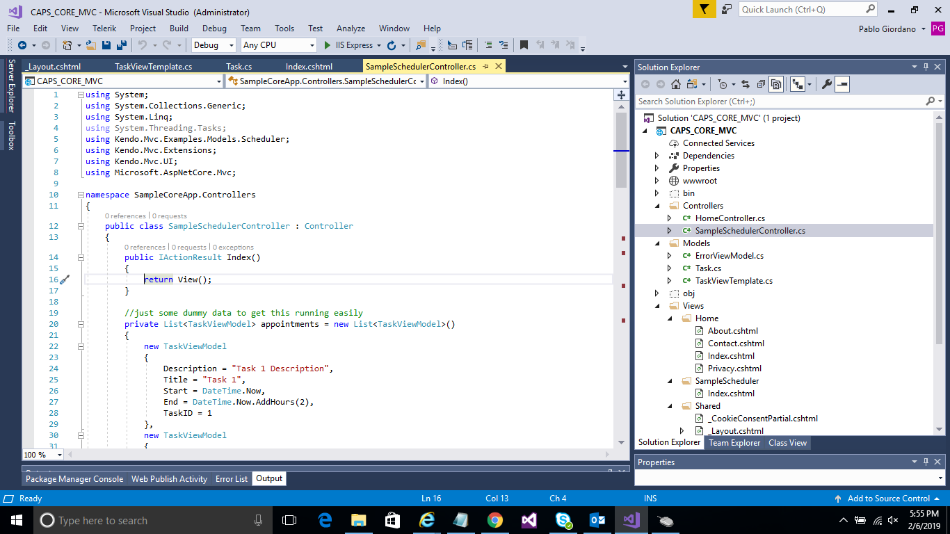
Task: Click the Open File folder icon
Action: pos(90,45)
